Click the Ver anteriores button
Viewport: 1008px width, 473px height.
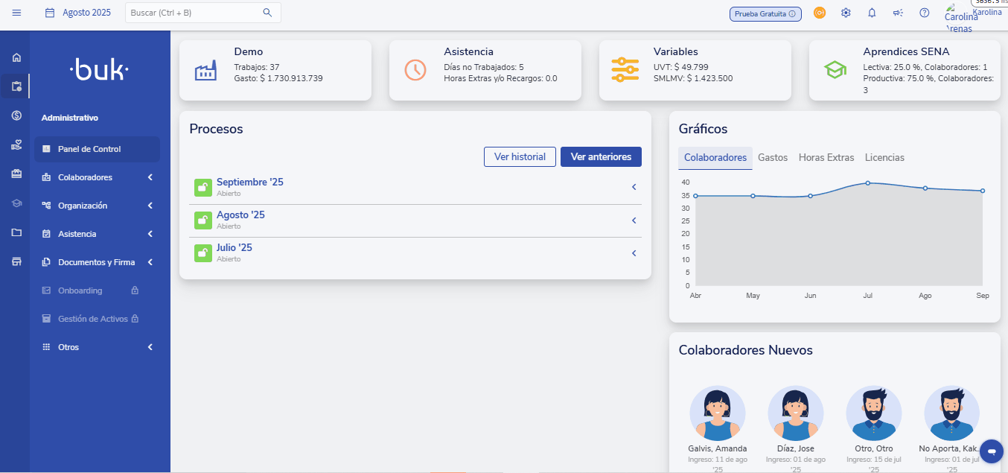(601, 157)
